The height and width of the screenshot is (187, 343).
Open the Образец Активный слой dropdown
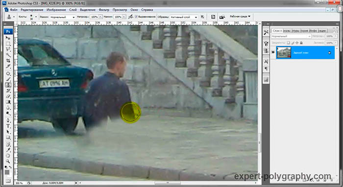coord(184,17)
